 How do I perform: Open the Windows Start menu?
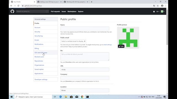(12, 97)
